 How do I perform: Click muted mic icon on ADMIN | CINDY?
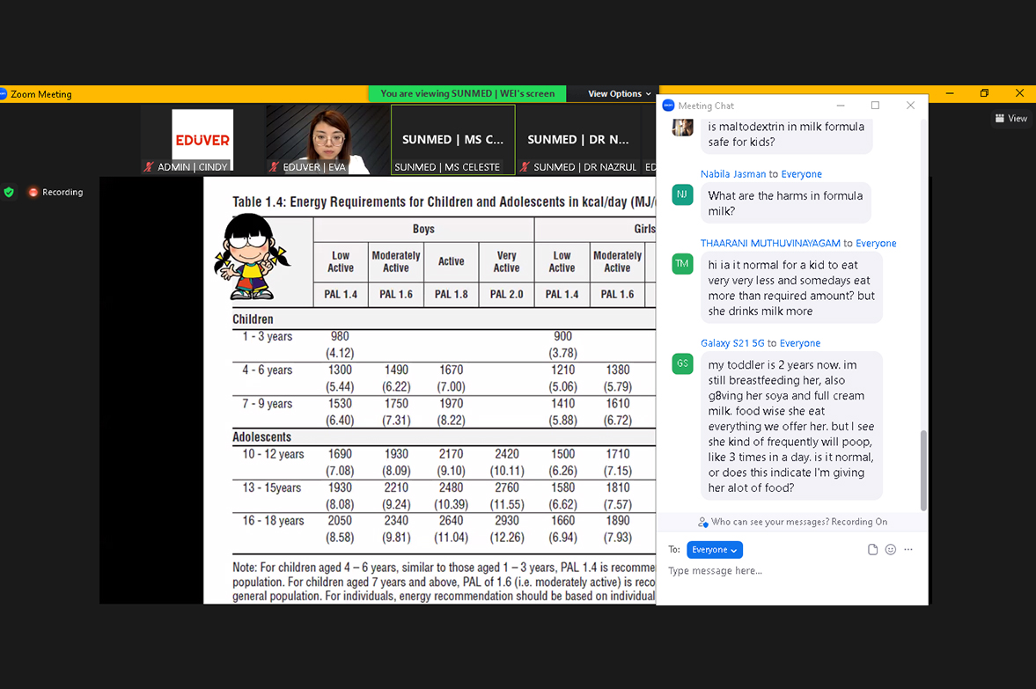point(149,167)
